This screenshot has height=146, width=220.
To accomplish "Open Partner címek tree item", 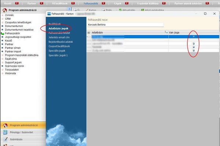I will [12, 48].
